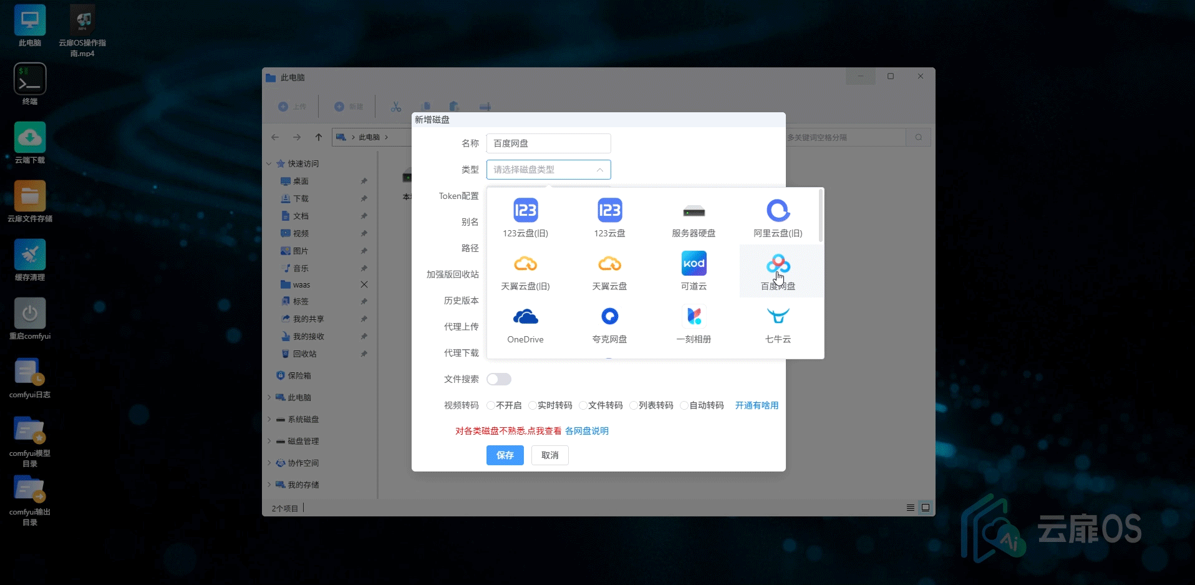The height and width of the screenshot is (585, 1195).
Task: Open the 开通有啥用 link
Action: [757, 405]
